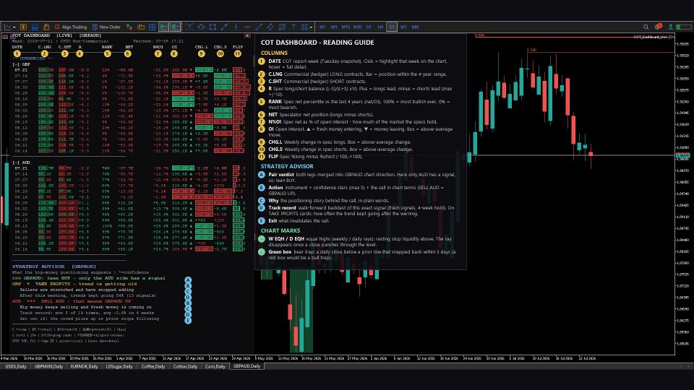Open the notifications icon with red badge
The image size is (694, 390).
658,27
